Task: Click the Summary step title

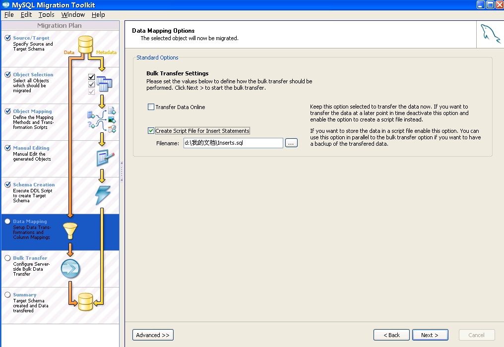Action: [25, 294]
